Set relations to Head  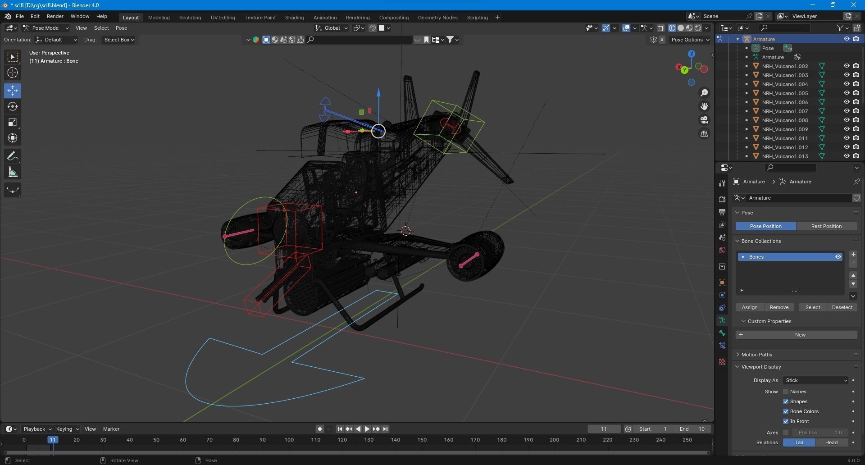831,442
